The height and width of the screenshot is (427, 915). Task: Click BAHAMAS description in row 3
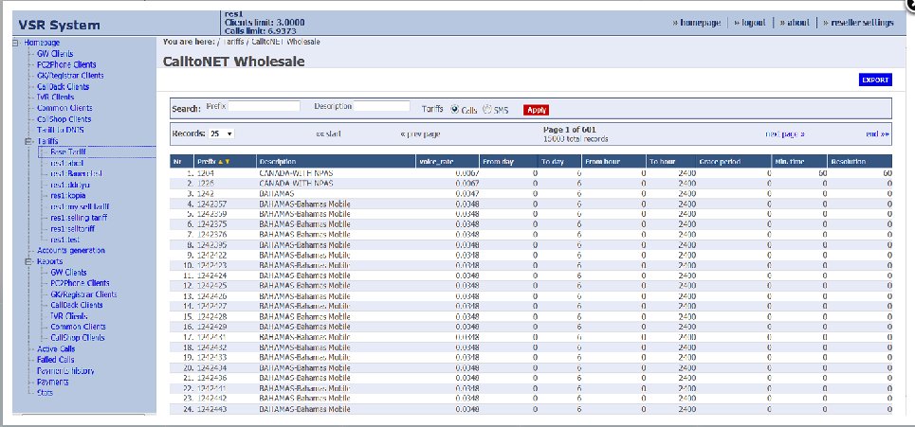click(x=276, y=193)
